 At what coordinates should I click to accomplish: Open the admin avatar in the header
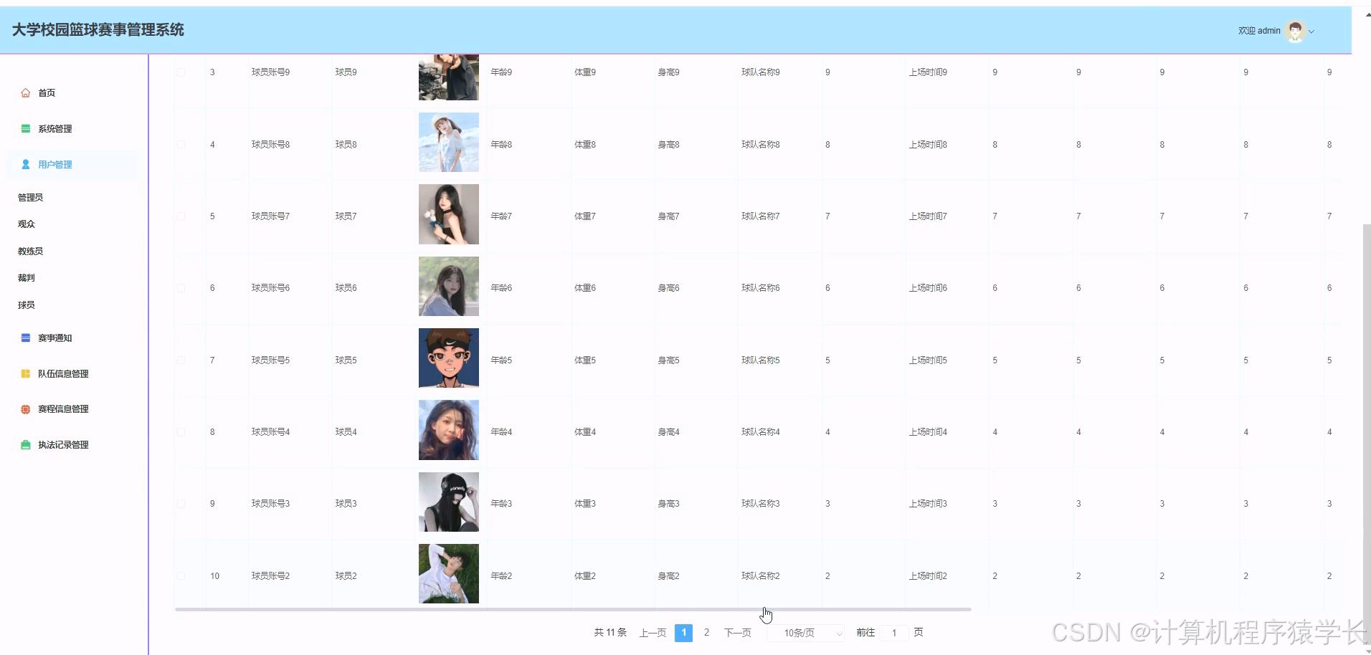pos(1294,30)
